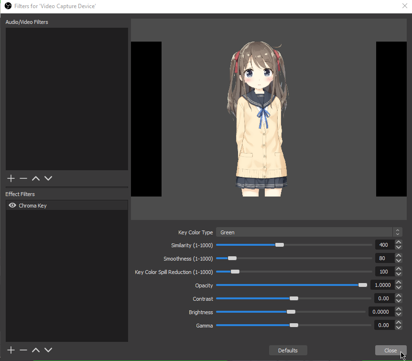Remove selected Audio/Video filter
Viewport: 412px width, 361px height.
[23, 178]
